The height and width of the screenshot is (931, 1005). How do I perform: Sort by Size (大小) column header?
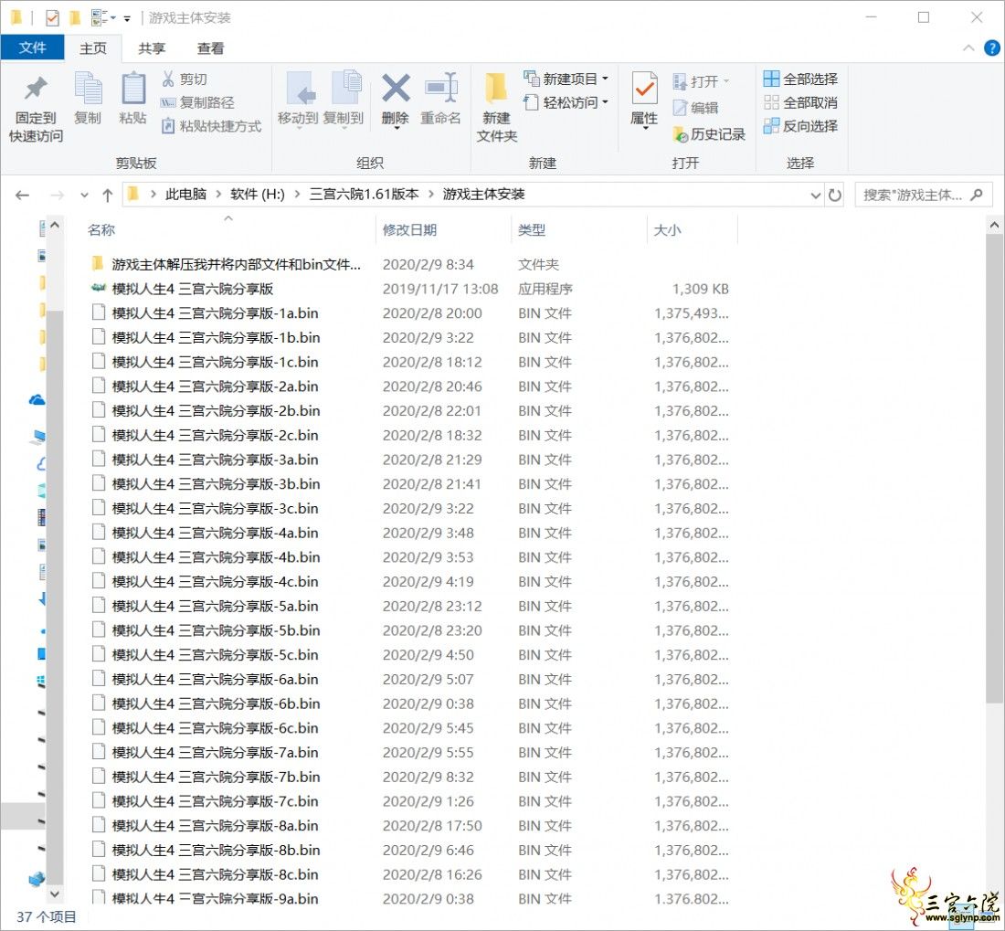tap(667, 230)
